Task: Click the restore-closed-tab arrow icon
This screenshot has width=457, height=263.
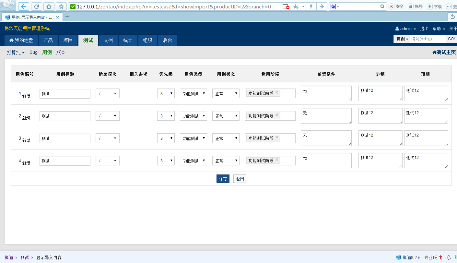Action: pyautogui.click(x=453, y=17)
